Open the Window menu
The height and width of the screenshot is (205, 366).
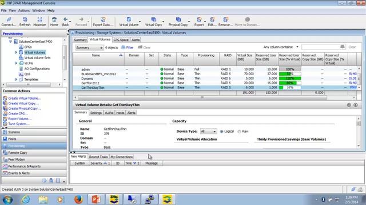(x=38, y=10)
